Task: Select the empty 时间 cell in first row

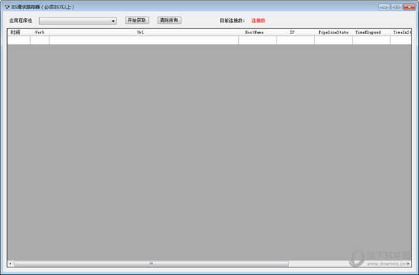Action: (x=19, y=40)
